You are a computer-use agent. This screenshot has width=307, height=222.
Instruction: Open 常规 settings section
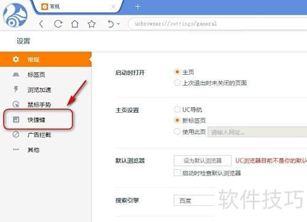[45, 59]
